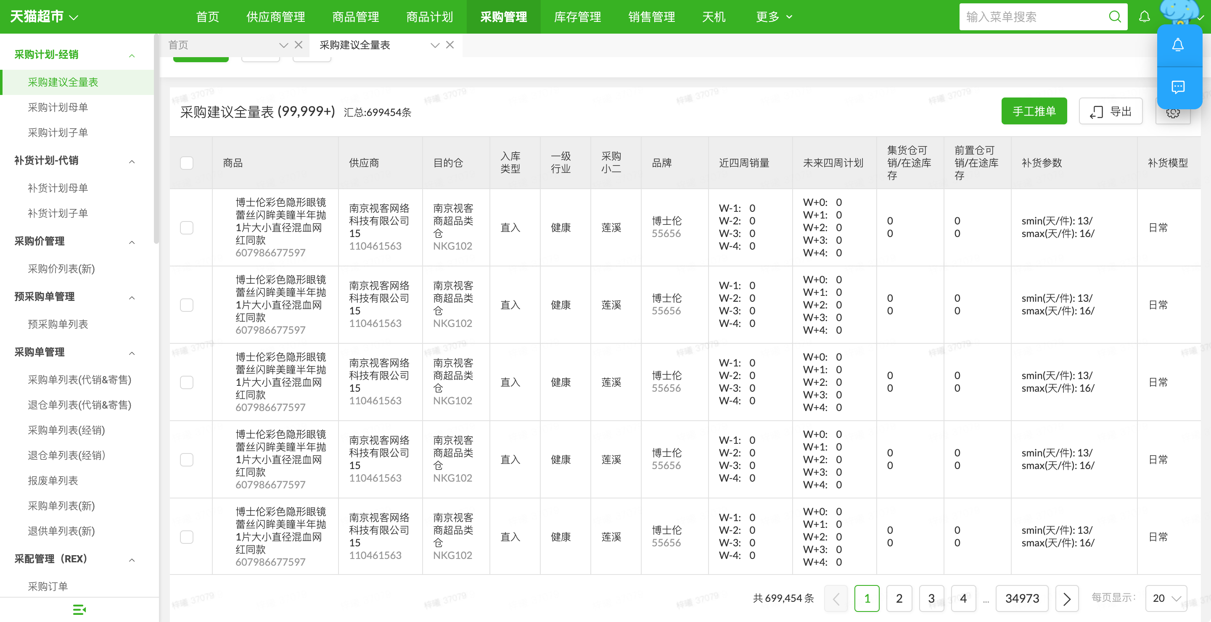Open notifications bell in top bar
The image size is (1211, 622).
pos(1144,17)
